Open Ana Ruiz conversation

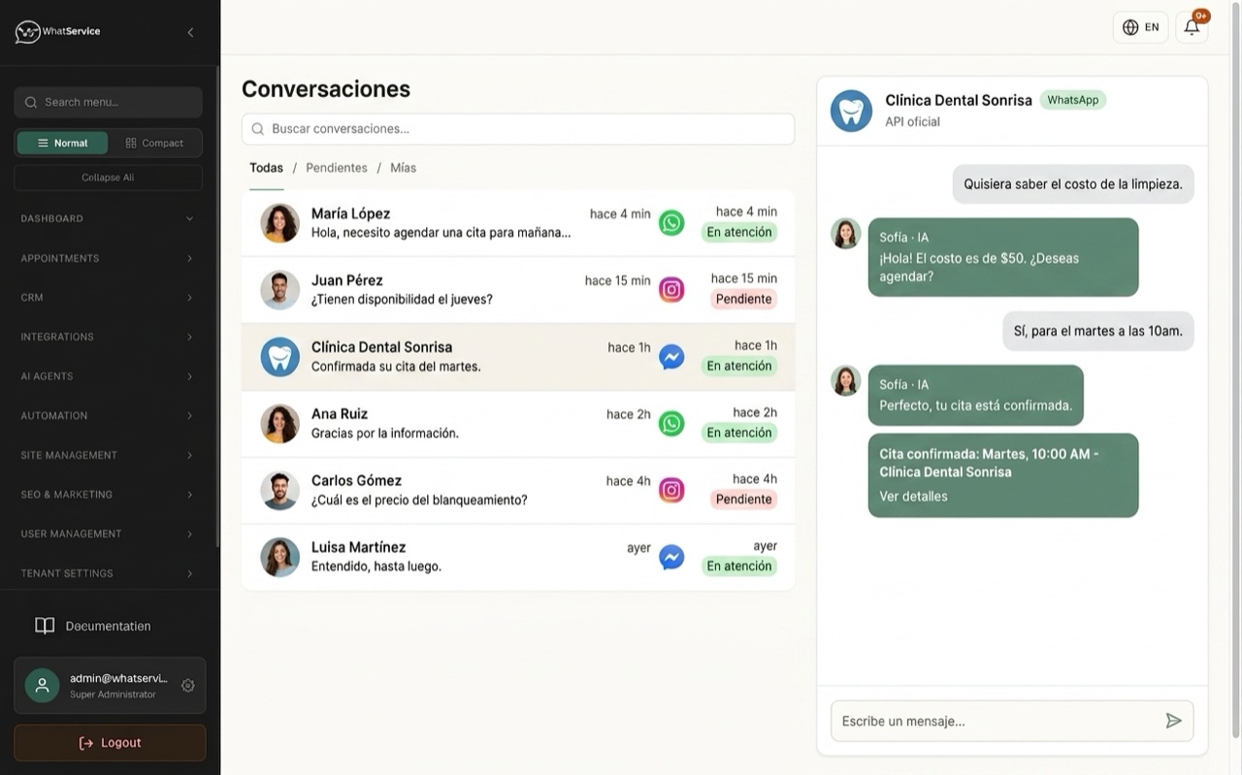518,424
